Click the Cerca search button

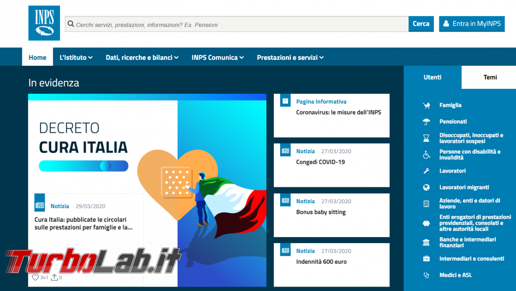click(x=421, y=24)
